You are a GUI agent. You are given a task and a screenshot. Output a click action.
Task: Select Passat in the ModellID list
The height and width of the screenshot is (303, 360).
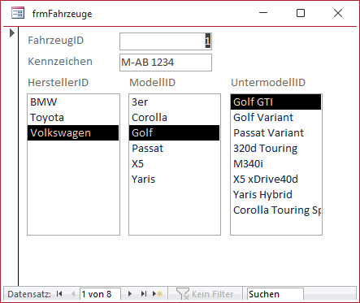[175, 149]
